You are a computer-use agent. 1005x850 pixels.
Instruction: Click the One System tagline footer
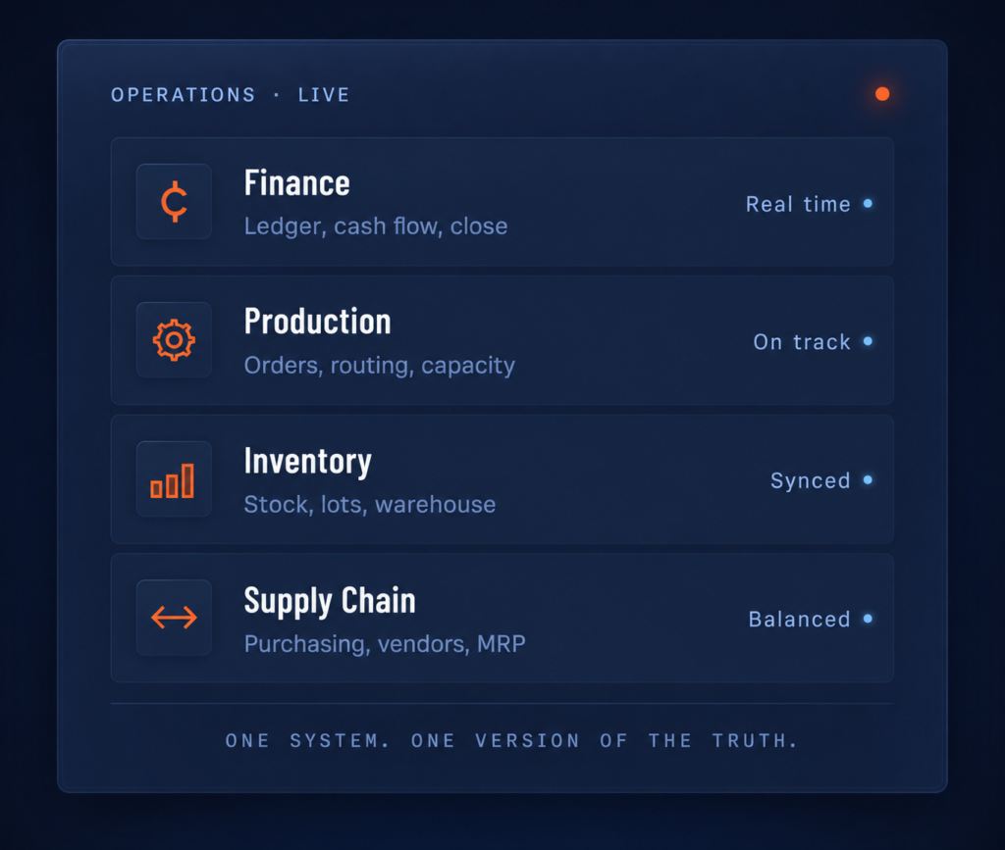pos(511,740)
